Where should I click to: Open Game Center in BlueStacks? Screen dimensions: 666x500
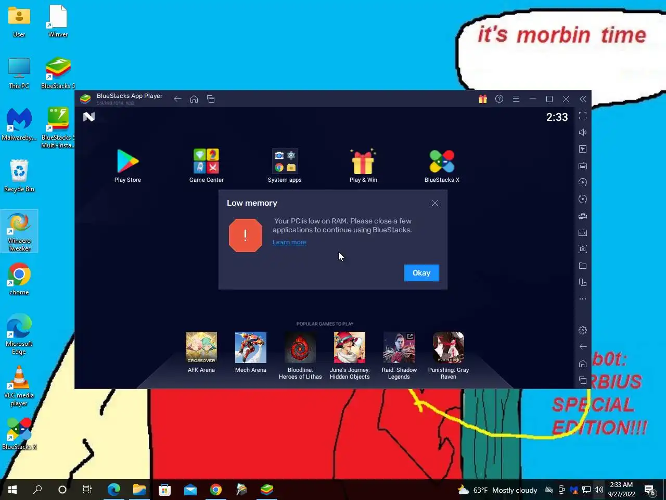207,166
